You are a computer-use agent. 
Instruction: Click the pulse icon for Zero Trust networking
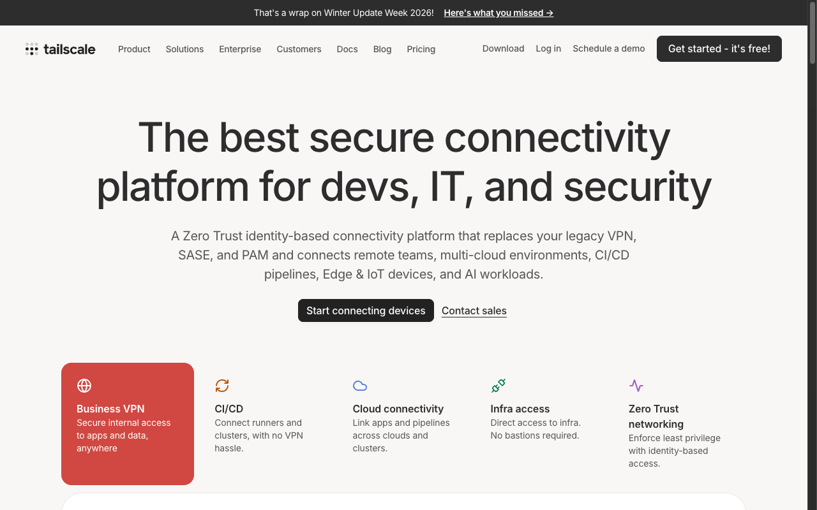[x=636, y=386]
